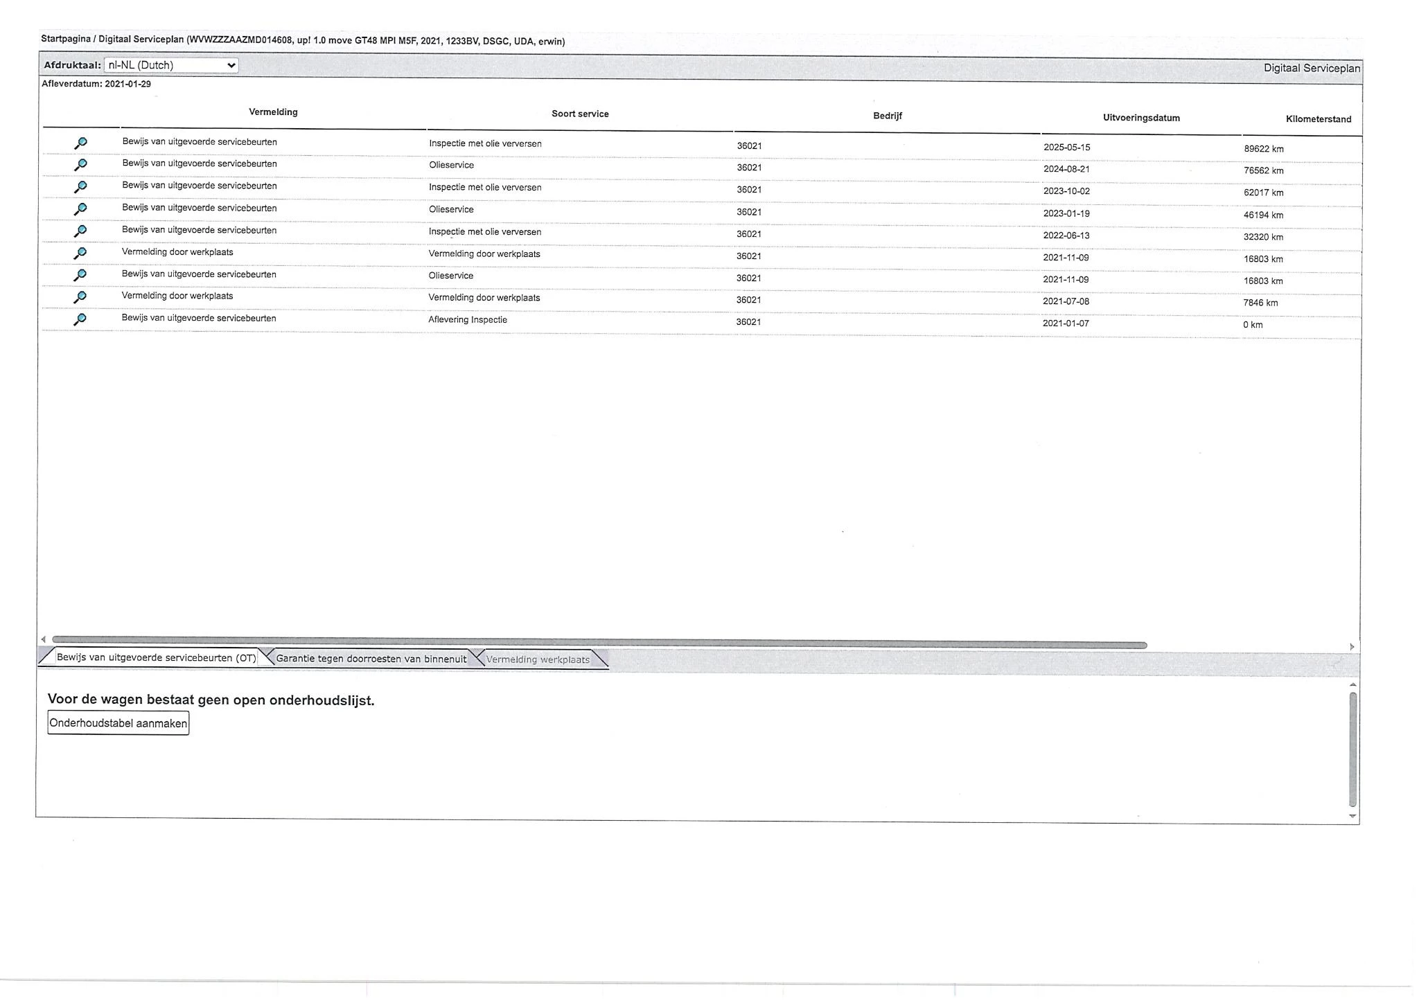1419x1003 pixels.
Task: Click the horizontal scrollbar right arrow
Action: pyautogui.click(x=1352, y=647)
